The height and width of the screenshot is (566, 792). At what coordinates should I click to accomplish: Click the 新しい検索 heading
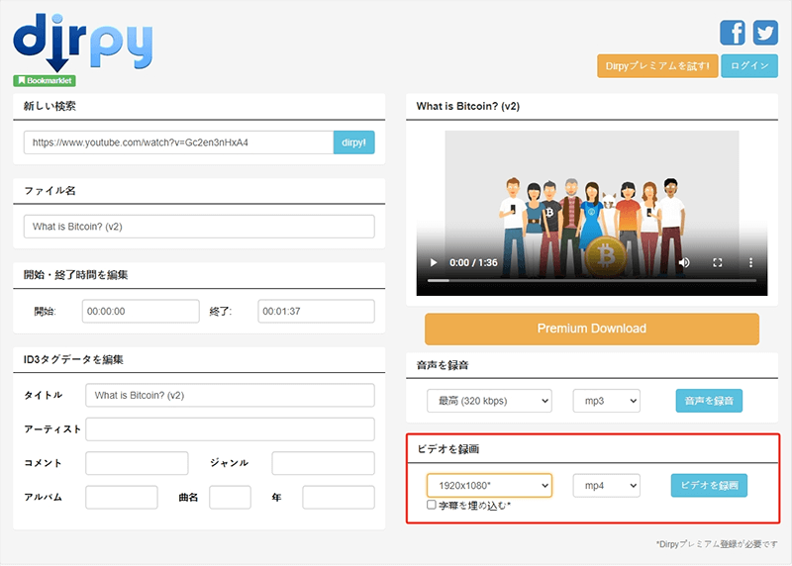point(49,106)
